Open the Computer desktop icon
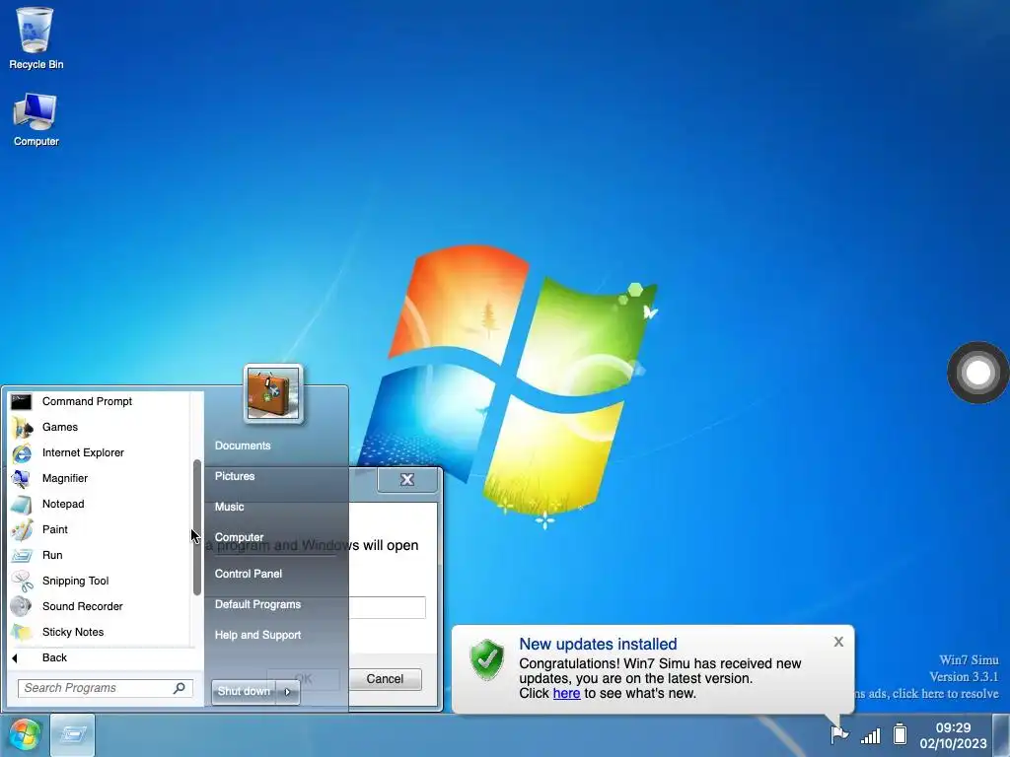This screenshot has width=1010, height=757. [36, 120]
